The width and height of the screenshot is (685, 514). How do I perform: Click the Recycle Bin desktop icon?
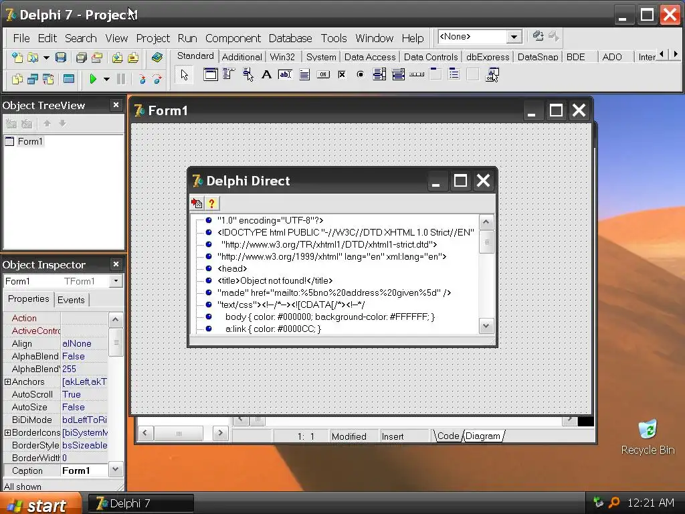coord(648,438)
